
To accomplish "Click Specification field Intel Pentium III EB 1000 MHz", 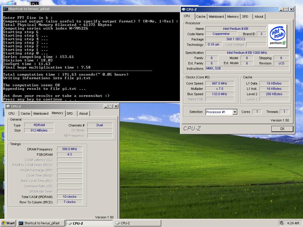I will click(x=247, y=53).
